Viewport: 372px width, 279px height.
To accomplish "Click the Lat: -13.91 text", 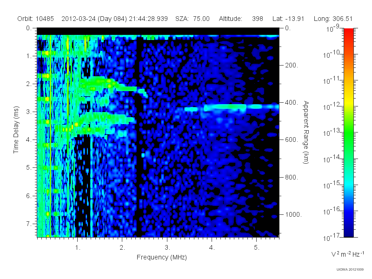I will (288, 19).
